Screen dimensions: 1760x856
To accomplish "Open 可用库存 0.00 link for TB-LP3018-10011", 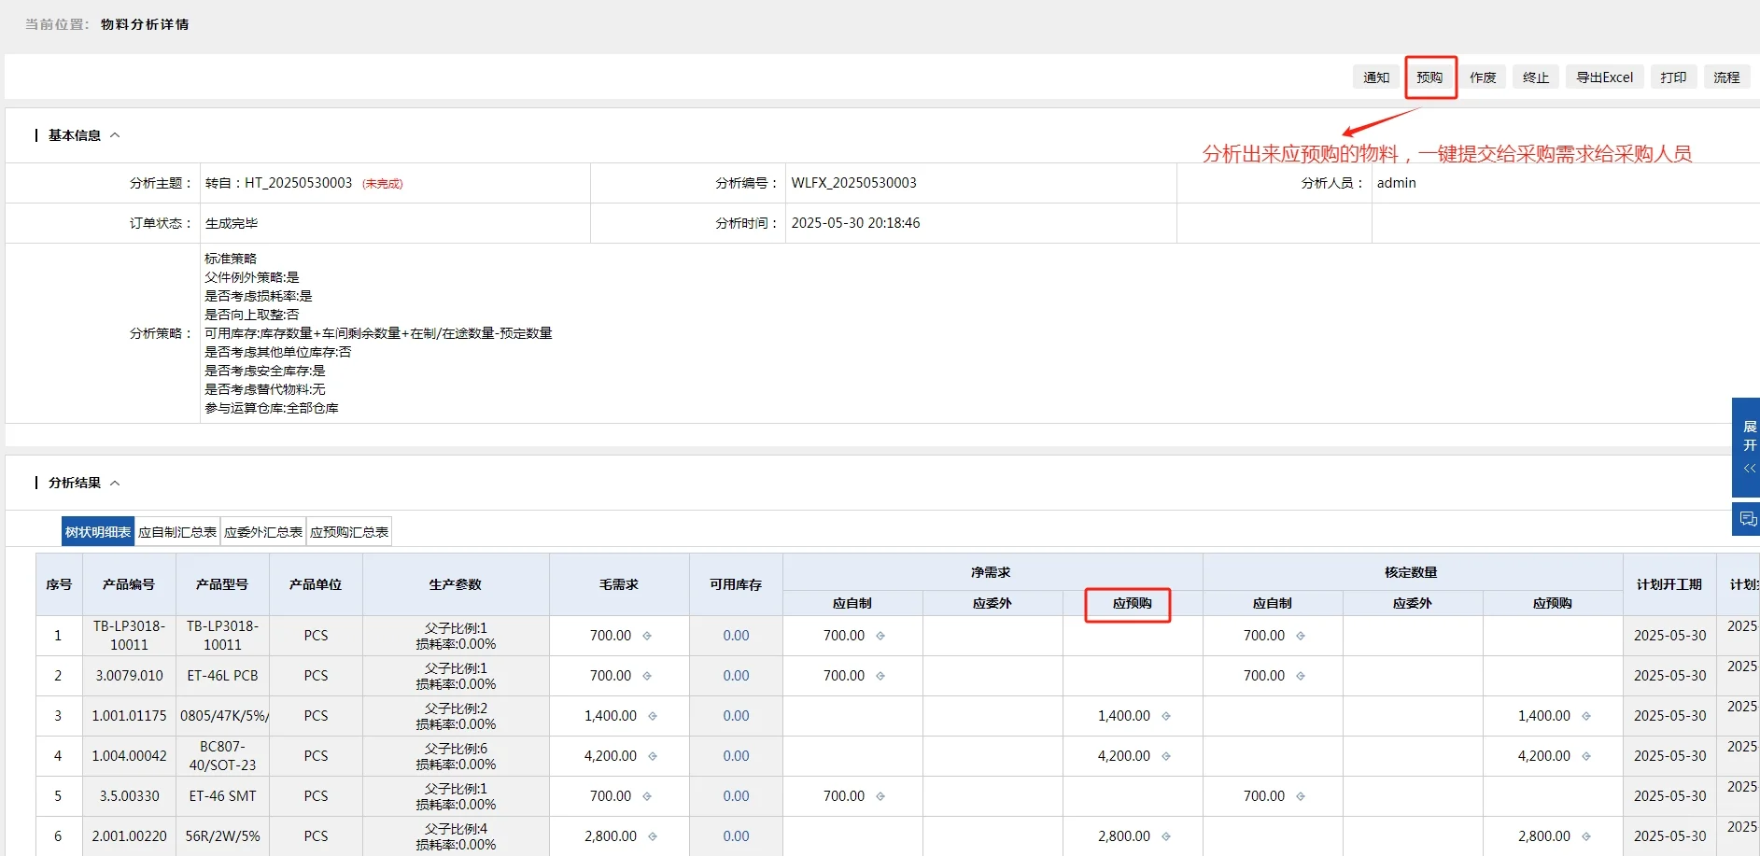I will pos(736,636).
